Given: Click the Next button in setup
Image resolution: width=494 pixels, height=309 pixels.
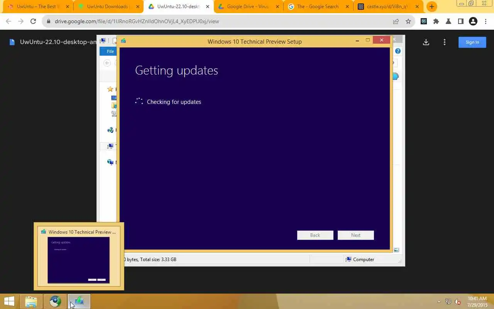Looking at the screenshot, I should (355, 235).
